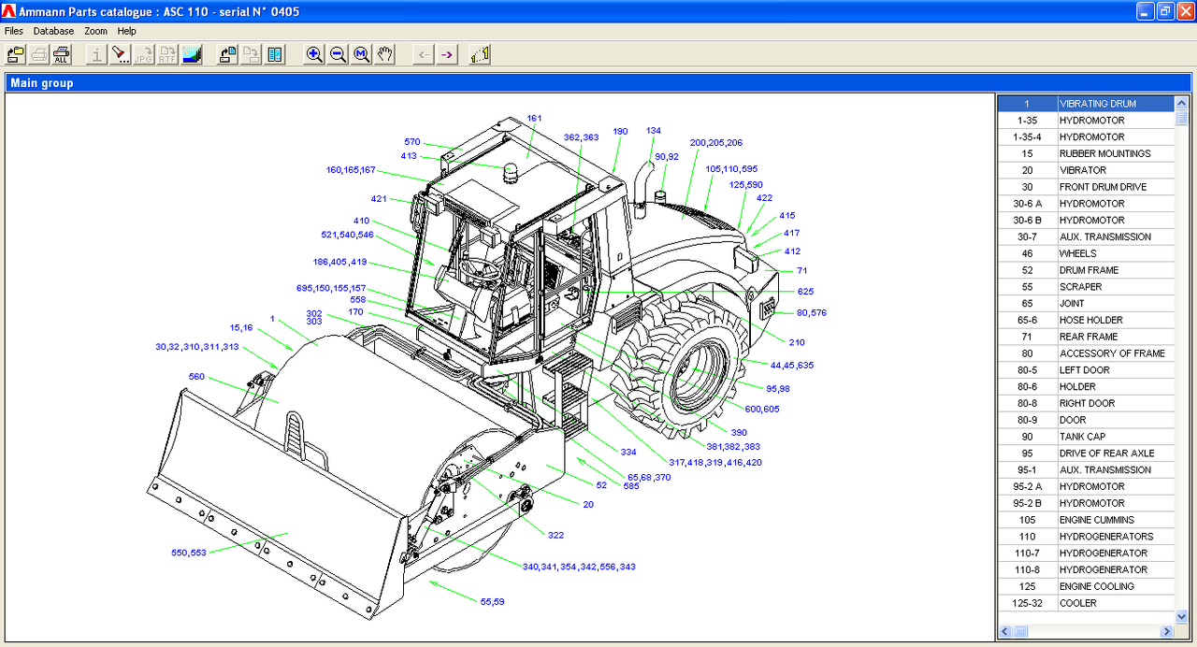Open the Files menu
The width and height of the screenshot is (1197, 647).
14,31
